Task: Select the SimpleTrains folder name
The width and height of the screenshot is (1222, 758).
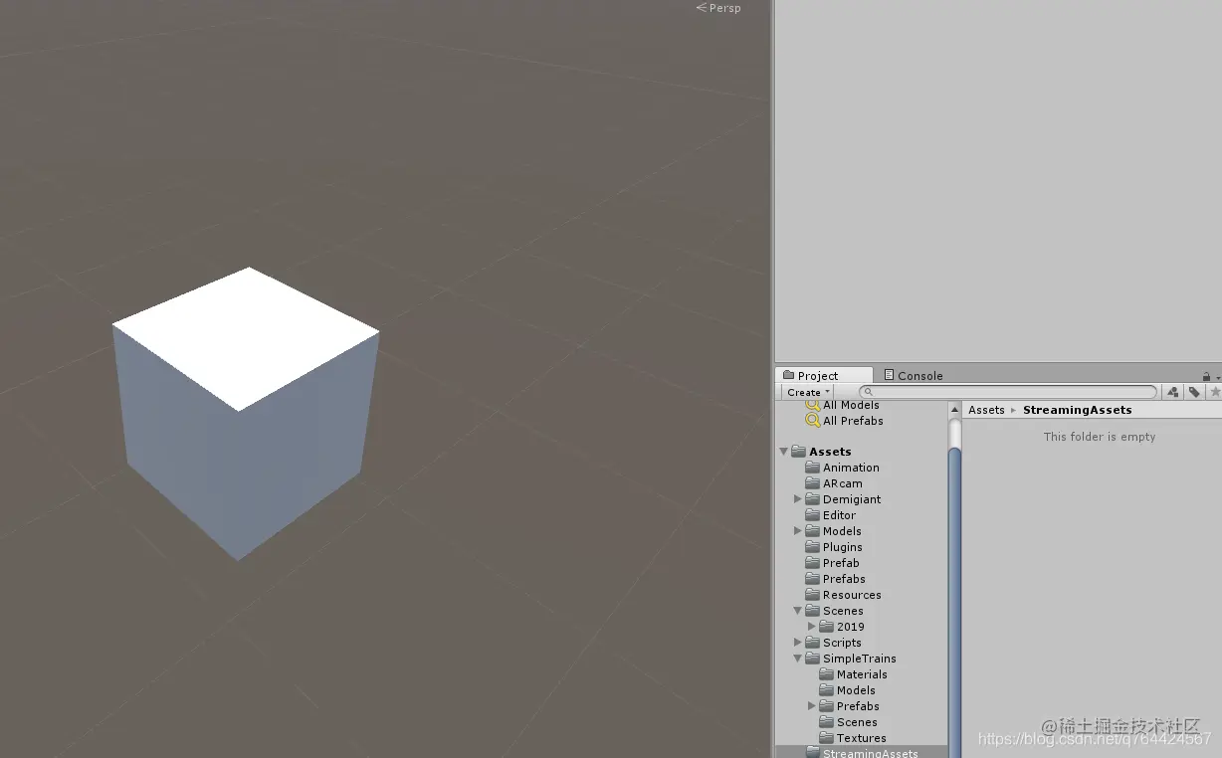Action: pyautogui.click(x=860, y=659)
